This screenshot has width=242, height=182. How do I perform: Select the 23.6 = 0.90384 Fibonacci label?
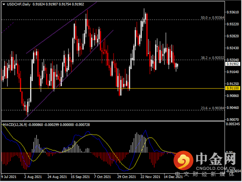click(212, 108)
